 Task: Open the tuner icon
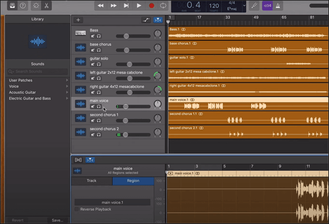(x=254, y=6)
